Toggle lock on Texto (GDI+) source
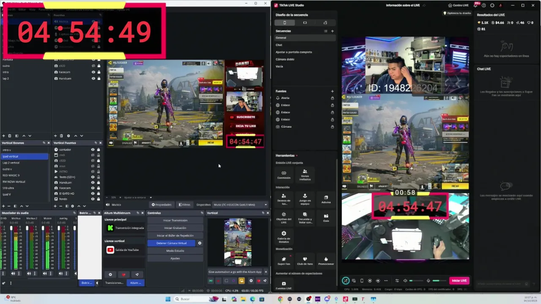The height and width of the screenshot is (304, 541). point(98,177)
